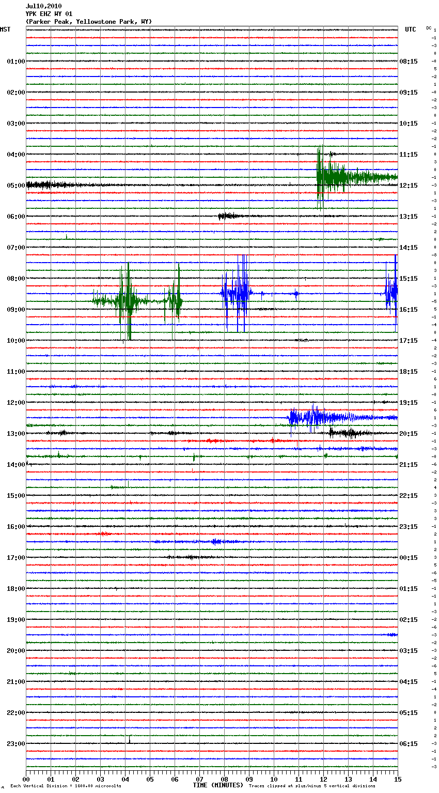Click the 13:15 UTC time label
This screenshot has width=439, height=793.
click(409, 217)
